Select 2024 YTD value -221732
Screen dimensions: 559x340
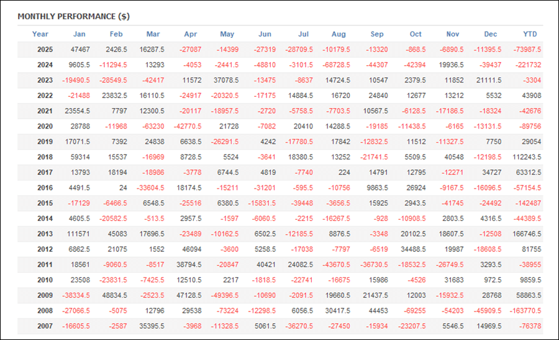point(527,65)
